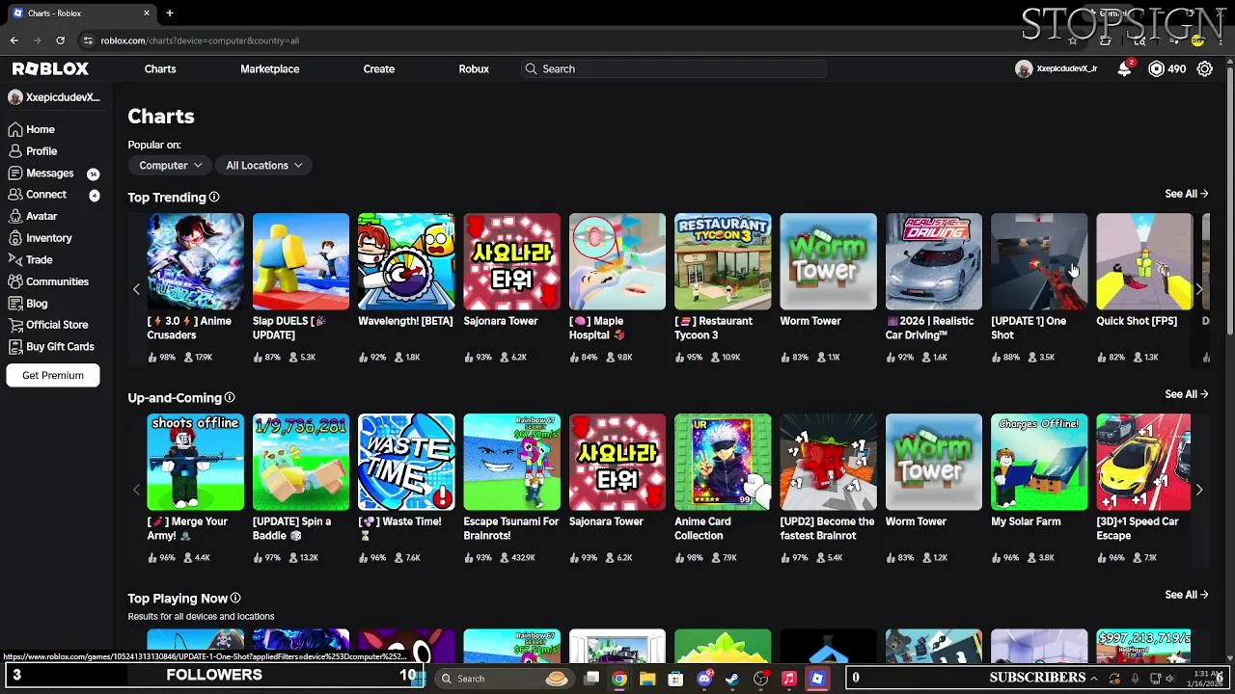The image size is (1235, 694).
Task: Open the notifications bell icon
Action: 1124,69
